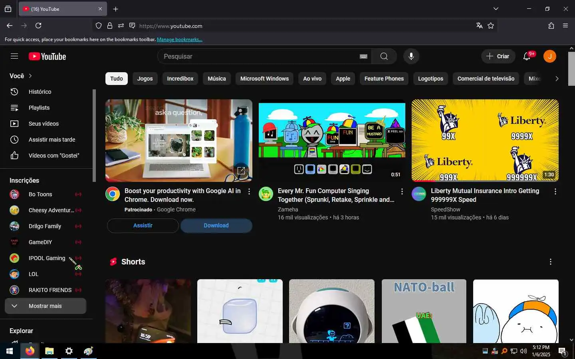Open the GameDIY subscription channel

pos(46,242)
